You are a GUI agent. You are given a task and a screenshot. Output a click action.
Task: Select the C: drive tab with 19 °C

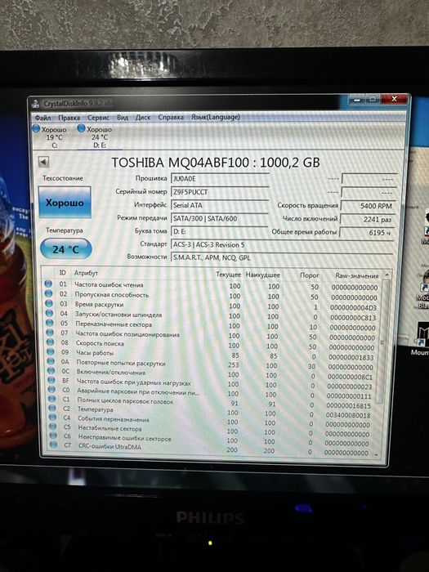coord(50,137)
